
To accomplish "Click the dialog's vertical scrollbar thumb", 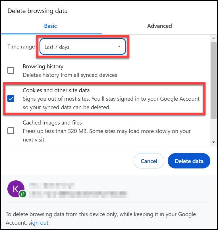I will 213,79.
